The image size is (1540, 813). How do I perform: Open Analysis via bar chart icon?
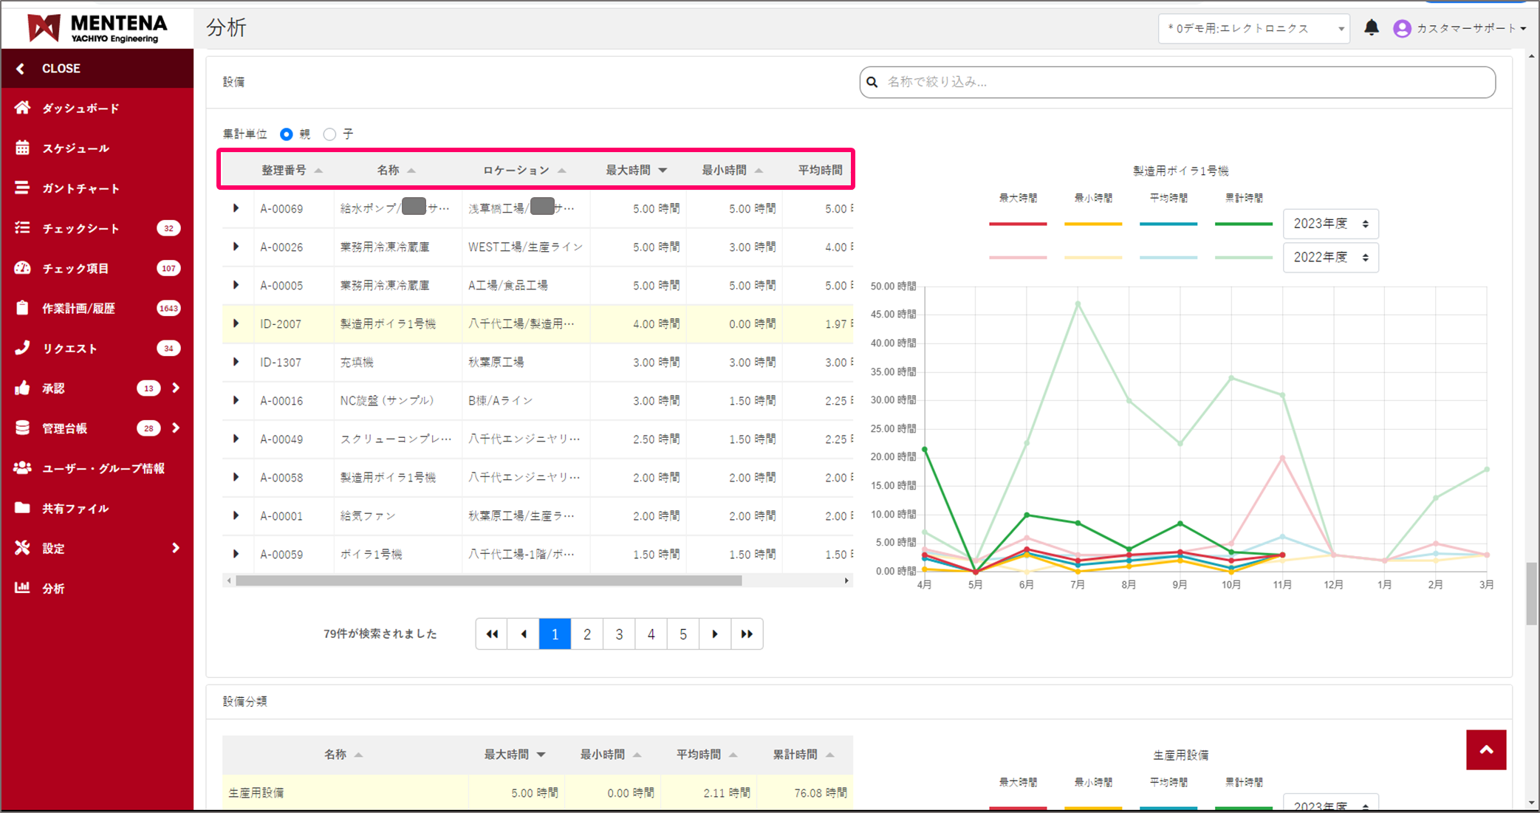pyautogui.click(x=22, y=588)
